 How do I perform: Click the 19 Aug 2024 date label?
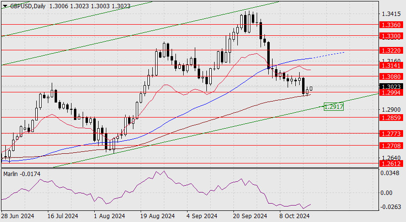(x=158, y=216)
